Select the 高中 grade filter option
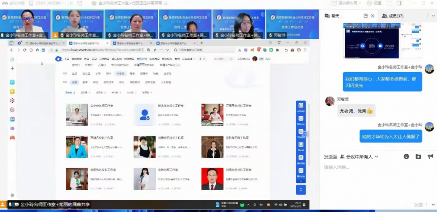This screenshot has width=437, height=212. click(132, 73)
